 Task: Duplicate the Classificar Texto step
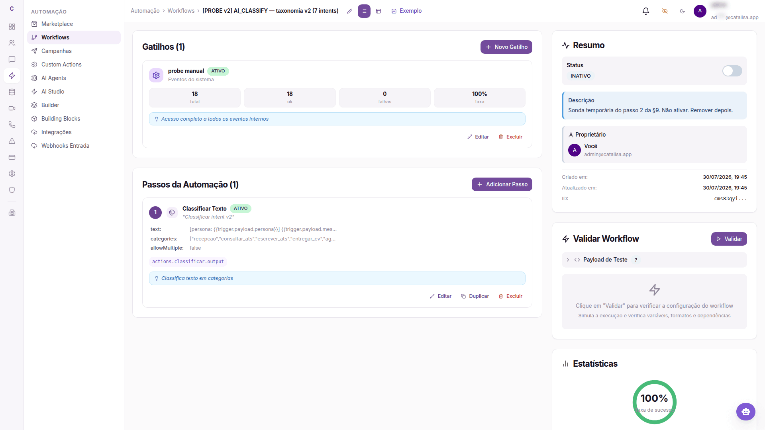pos(475,296)
